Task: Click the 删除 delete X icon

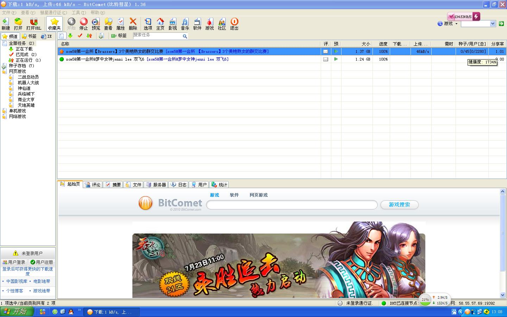Action: pyautogui.click(x=133, y=24)
